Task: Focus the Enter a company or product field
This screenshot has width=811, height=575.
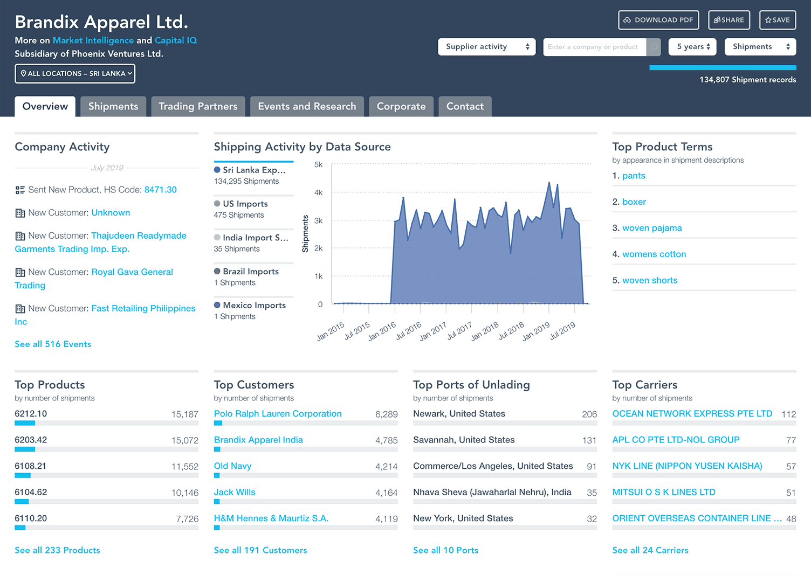Action: click(595, 47)
